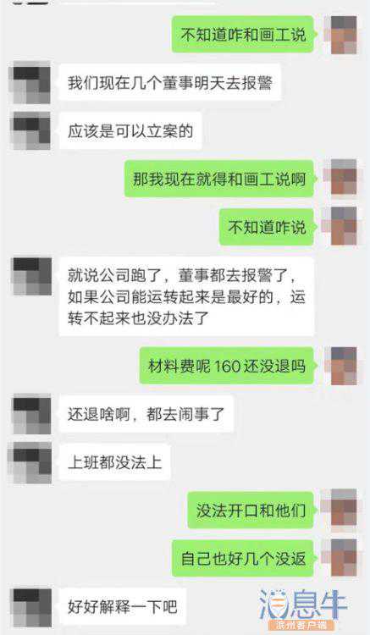Tap avatar next to '上班都没法上'
This screenshot has height=635, width=370.
tap(32, 461)
